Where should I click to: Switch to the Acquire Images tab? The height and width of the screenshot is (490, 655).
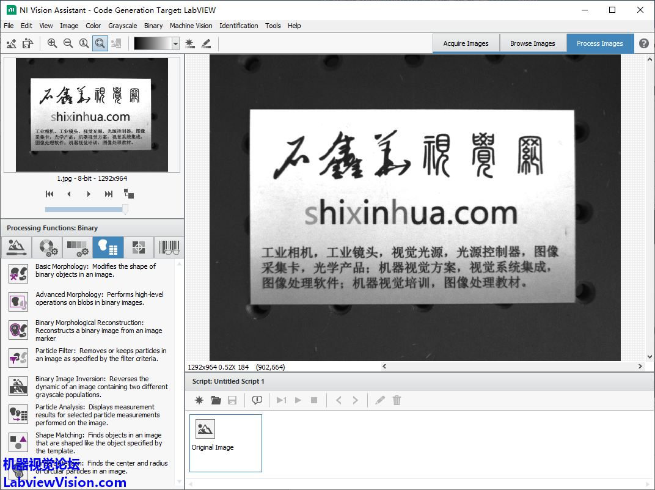point(466,43)
